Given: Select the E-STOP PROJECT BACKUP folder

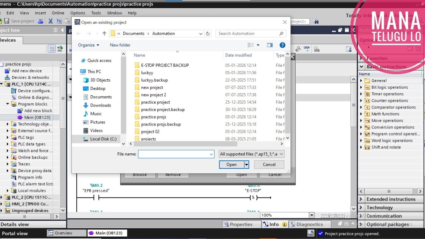Looking at the screenshot, I should click(165, 65).
